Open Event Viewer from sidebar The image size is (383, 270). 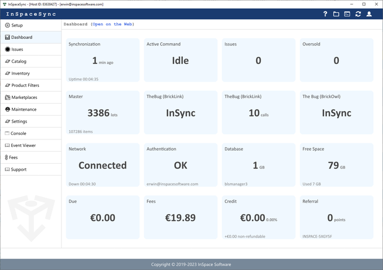coord(23,145)
